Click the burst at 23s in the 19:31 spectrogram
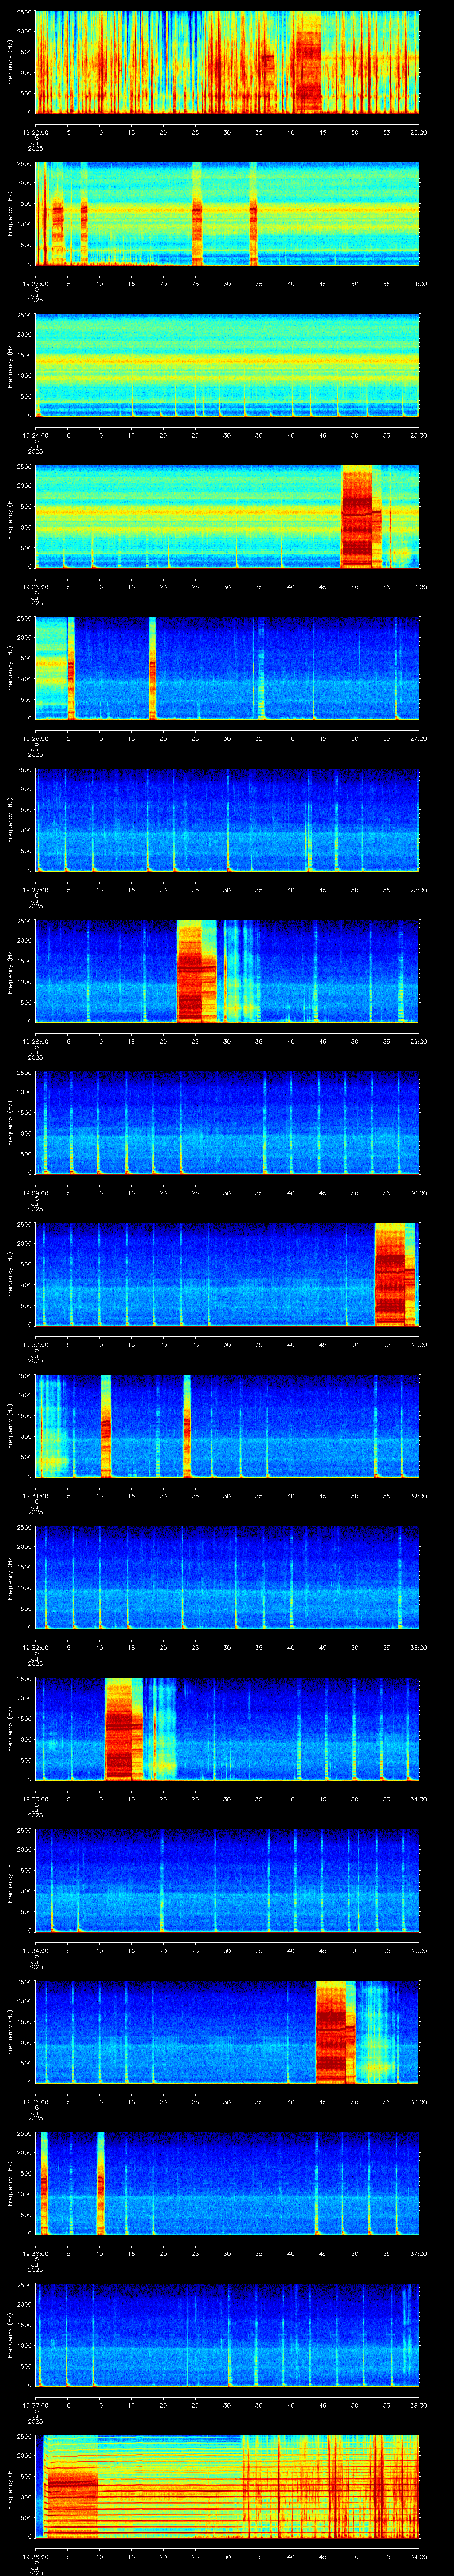Screen dimensions: 454x2576 coord(187,1427)
